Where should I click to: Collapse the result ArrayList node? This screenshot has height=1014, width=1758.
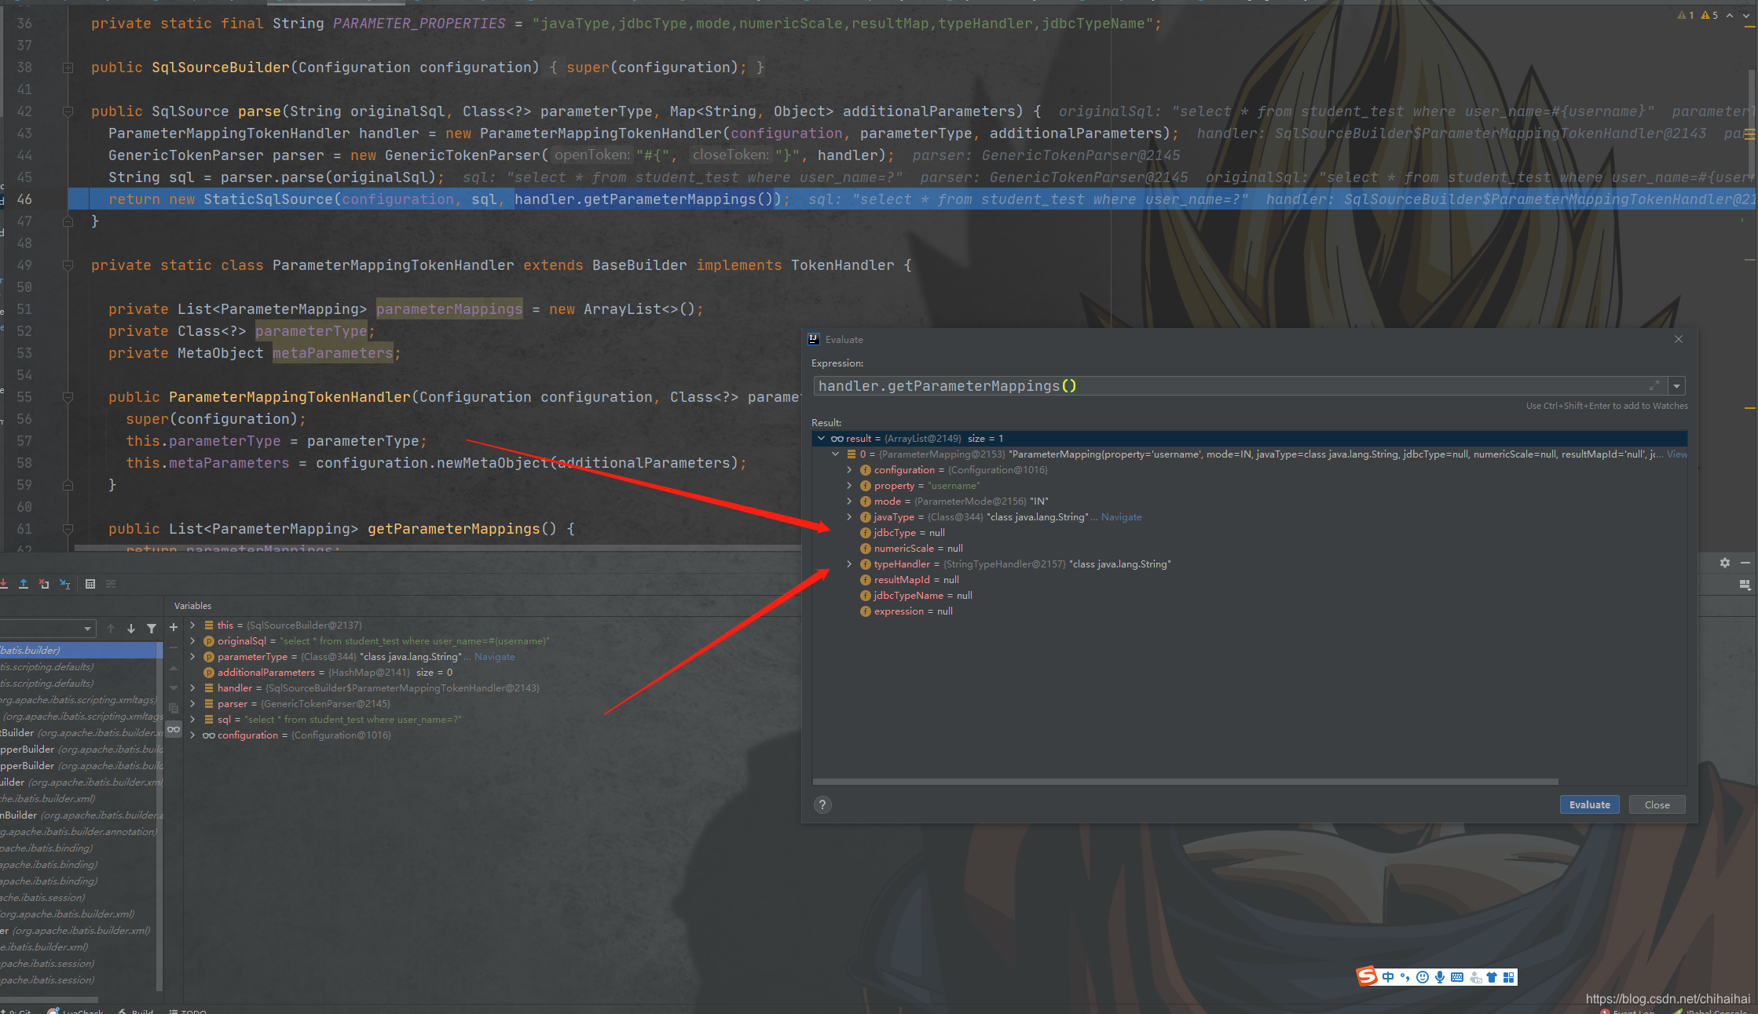coord(821,439)
